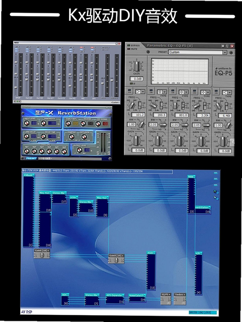
Task: Click the red mute indicator on the EFX channel
Action: 92,47
